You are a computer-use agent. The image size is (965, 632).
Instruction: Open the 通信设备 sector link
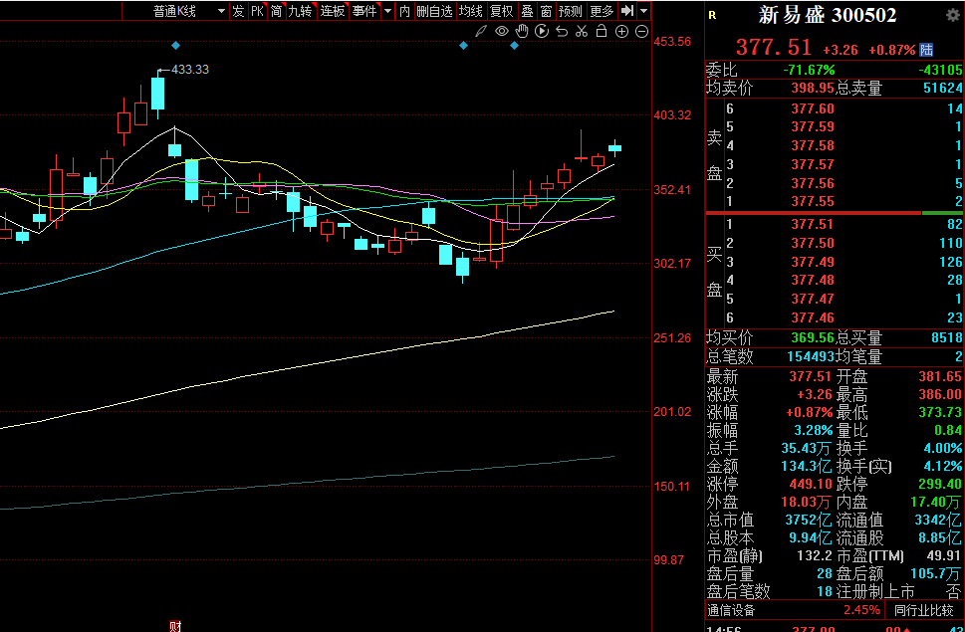coord(732,609)
